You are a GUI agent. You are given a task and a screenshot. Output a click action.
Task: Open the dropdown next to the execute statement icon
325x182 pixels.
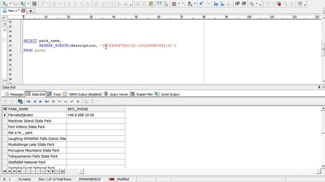point(10,4)
